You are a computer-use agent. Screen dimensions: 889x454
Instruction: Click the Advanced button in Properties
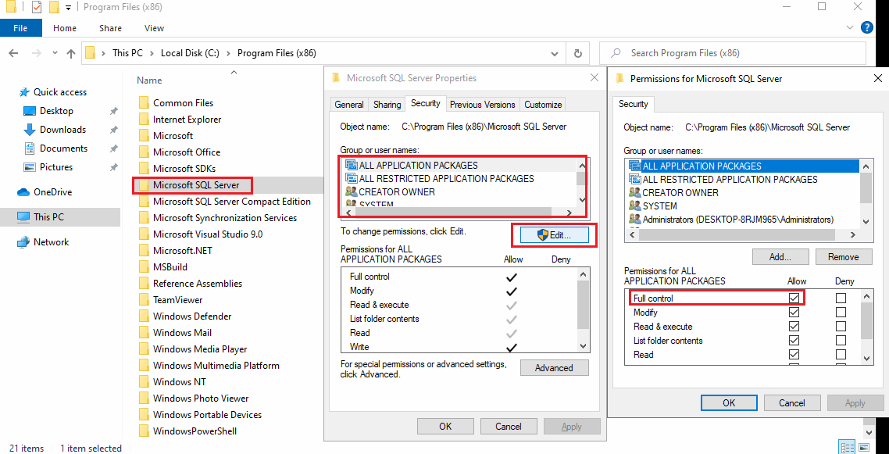pyautogui.click(x=554, y=368)
